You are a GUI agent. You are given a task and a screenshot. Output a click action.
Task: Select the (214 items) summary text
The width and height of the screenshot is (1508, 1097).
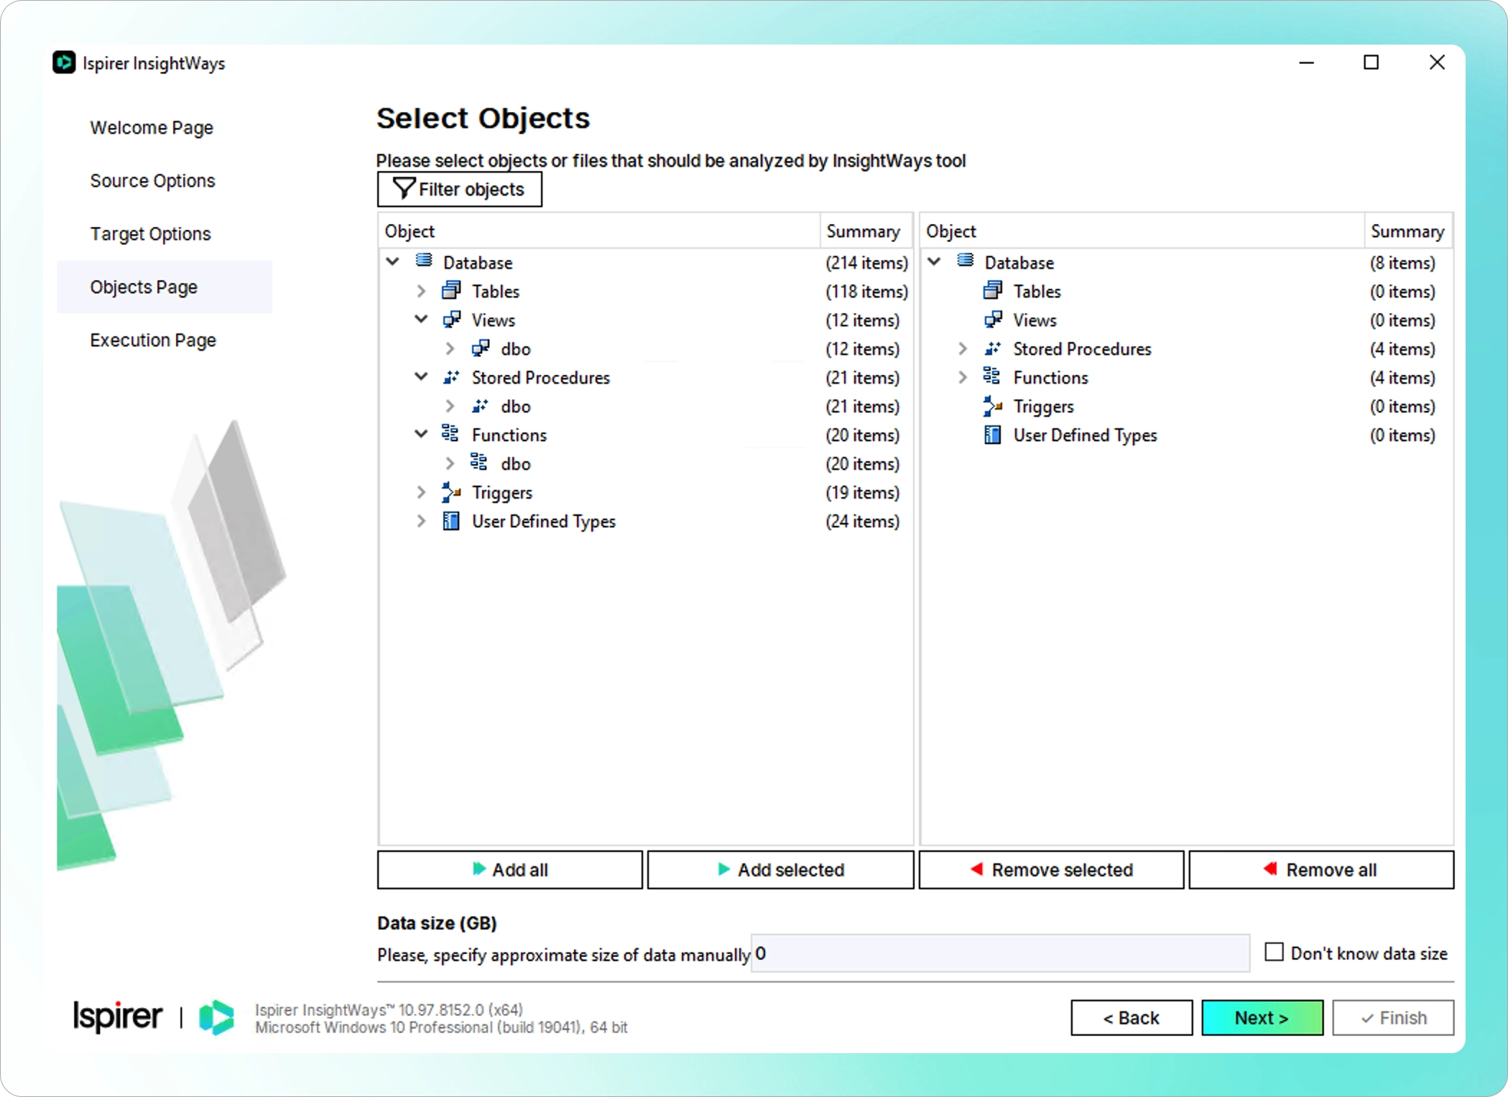click(866, 262)
